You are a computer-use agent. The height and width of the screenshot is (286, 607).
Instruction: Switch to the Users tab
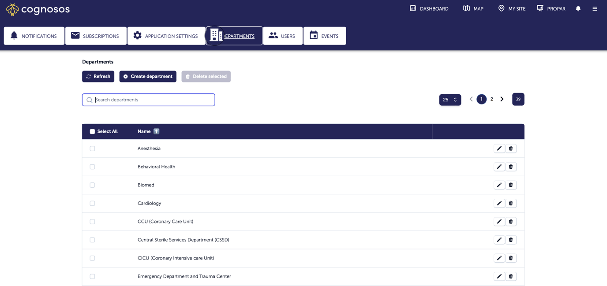click(x=283, y=36)
